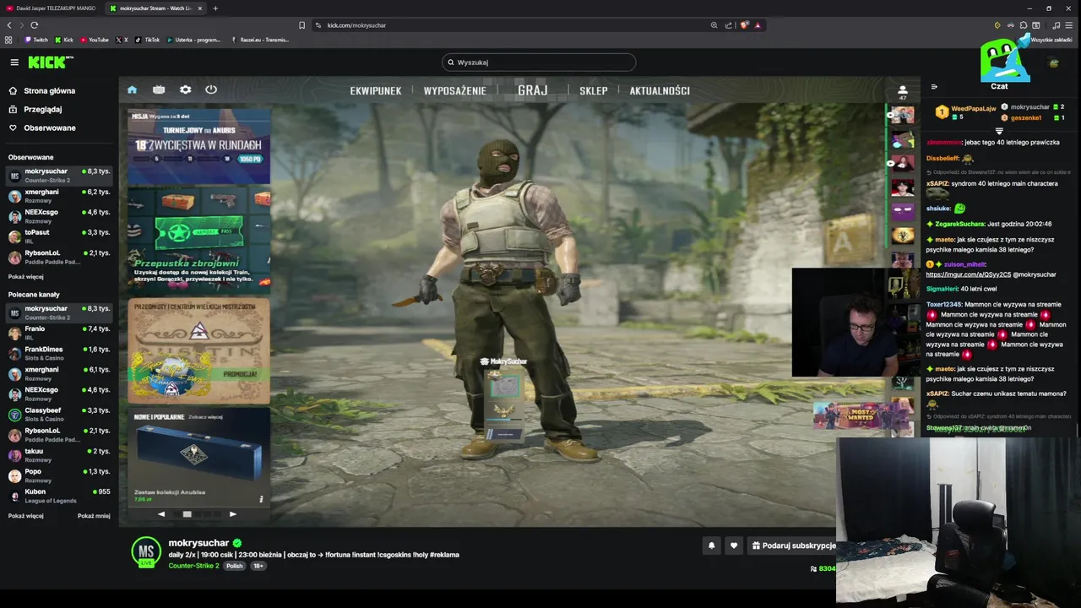
Task: Click the bookmark icon in address bar
Action: coord(301,25)
